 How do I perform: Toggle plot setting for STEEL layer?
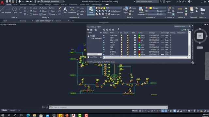click(x=135, y=54)
